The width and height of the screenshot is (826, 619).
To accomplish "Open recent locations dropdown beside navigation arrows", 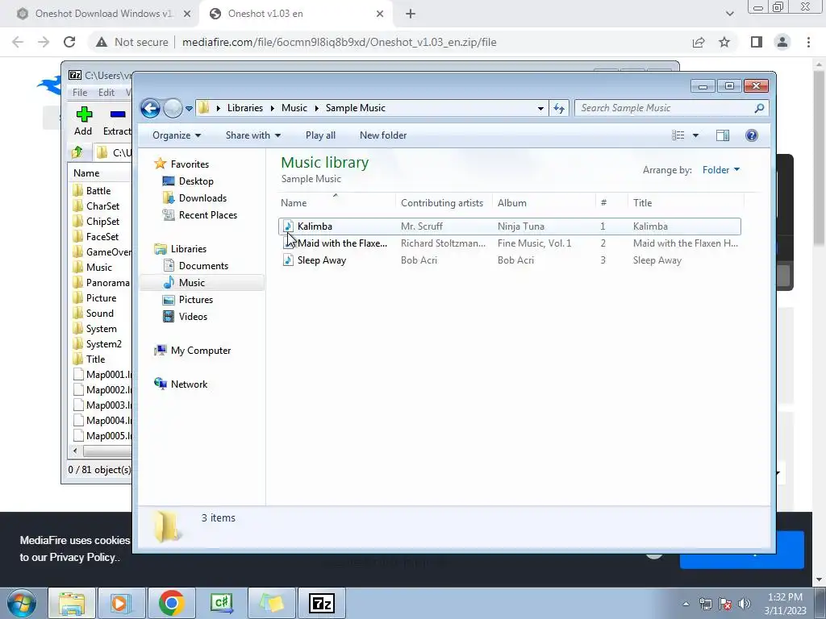I will coord(189,109).
